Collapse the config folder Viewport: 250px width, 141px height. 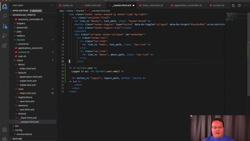pos(18,130)
